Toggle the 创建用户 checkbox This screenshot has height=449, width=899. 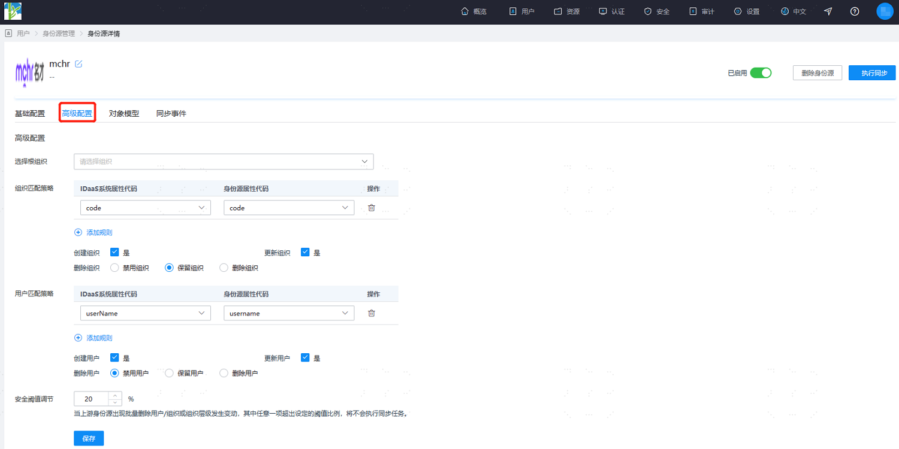[x=114, y=357]
